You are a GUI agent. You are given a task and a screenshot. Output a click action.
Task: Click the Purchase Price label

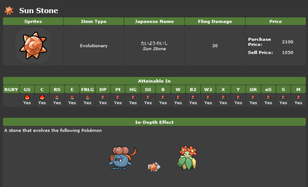pos(259,42)
